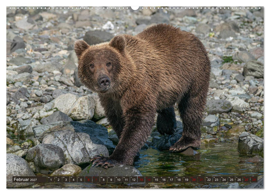Screen dimensions: 270x195
Task: Select red day 13 in calendar strip
Action: [141, 179]
